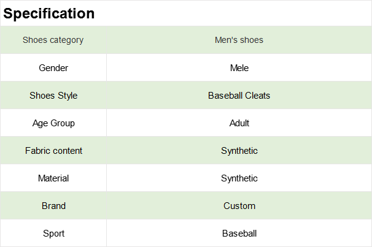The height and width of the screenshot is (247, 372).
Task: Click Baseball value in the Sport row
Action: (239, 234)
